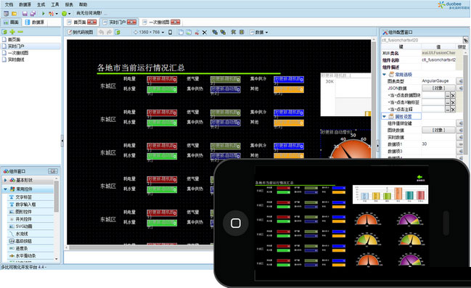Open the 报表 menu
471x288 pixels.
point(69,4)
